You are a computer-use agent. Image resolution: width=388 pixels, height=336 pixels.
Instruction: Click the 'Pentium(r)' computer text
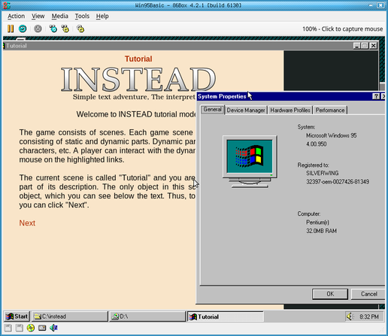click(317, 222)
